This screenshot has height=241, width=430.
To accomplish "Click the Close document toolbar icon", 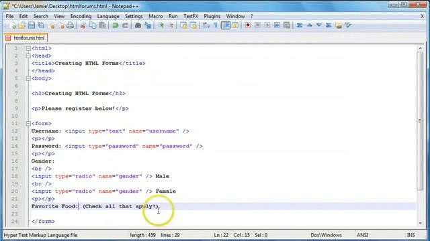I will tap(51, 25).
